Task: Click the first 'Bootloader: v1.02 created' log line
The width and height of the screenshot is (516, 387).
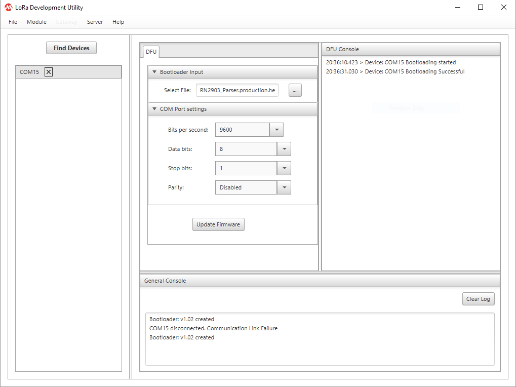Action: [182, 319]
